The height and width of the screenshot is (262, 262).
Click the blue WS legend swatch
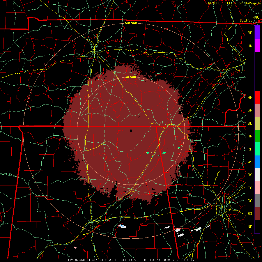click(x=257, y=162)
